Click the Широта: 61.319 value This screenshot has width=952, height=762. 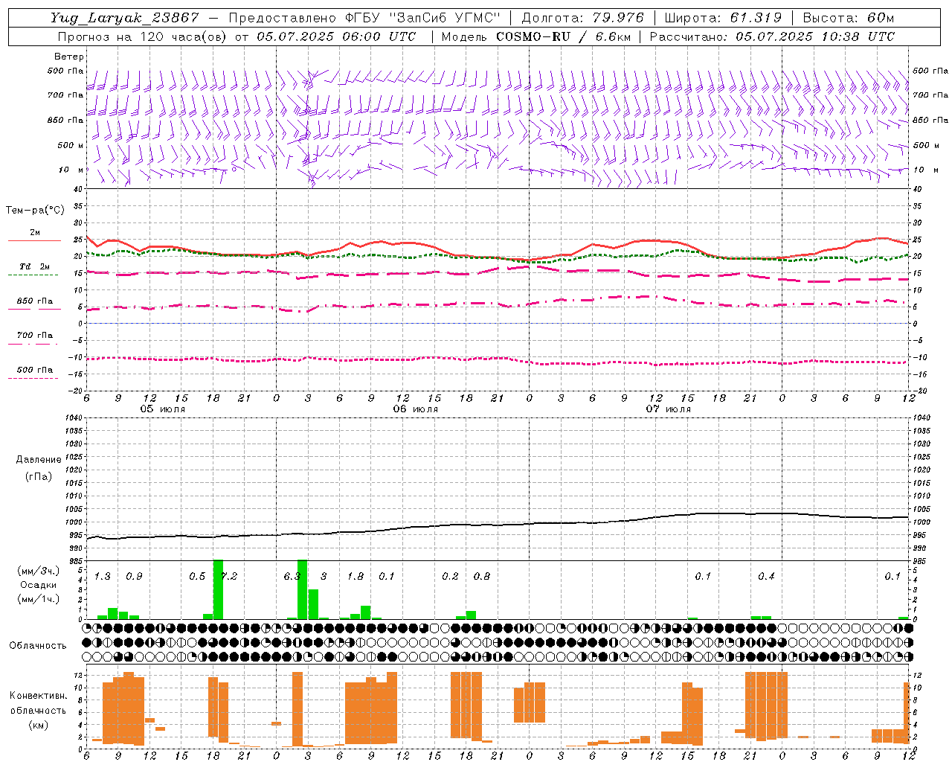click(723, 18)
